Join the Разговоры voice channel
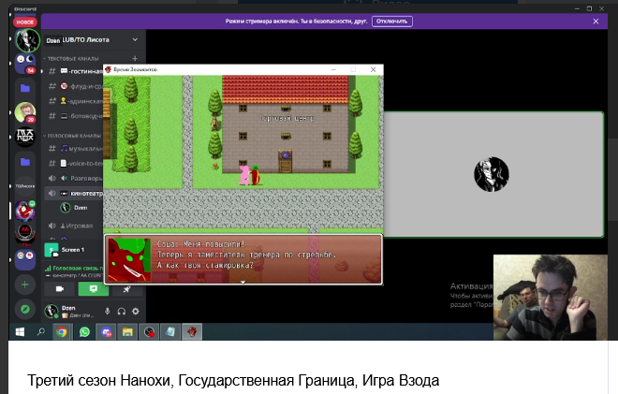The width and height of the screenshot is (618, 394). click(x=75, y=179)
